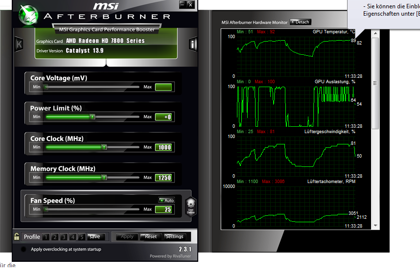Click the Core Voltage slider handle
This screenshot has height=278, width=420.
coord(47,87)
